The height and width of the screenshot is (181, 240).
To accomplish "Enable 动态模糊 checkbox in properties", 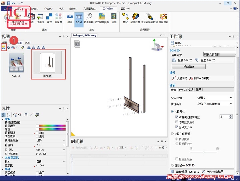I will click(x=37, y=136).
